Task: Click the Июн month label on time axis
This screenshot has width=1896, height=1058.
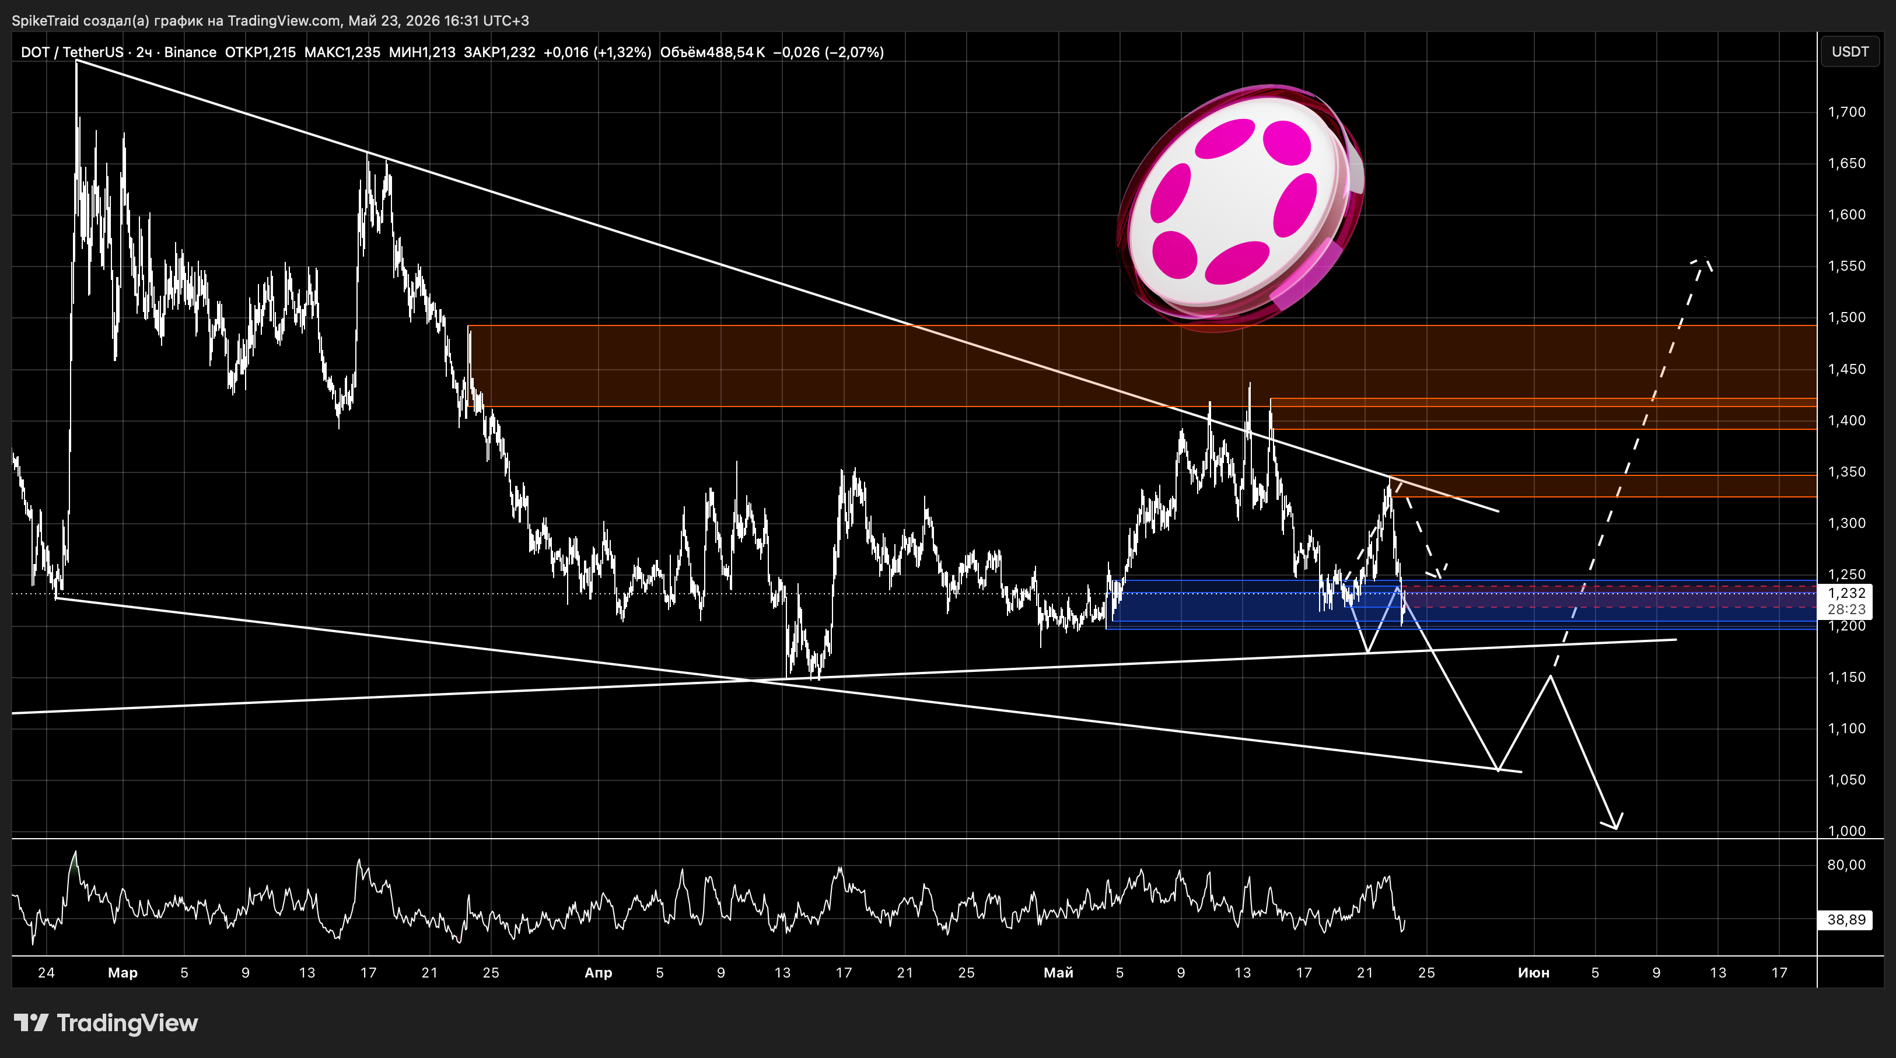Action: (x=1534, y=973)
